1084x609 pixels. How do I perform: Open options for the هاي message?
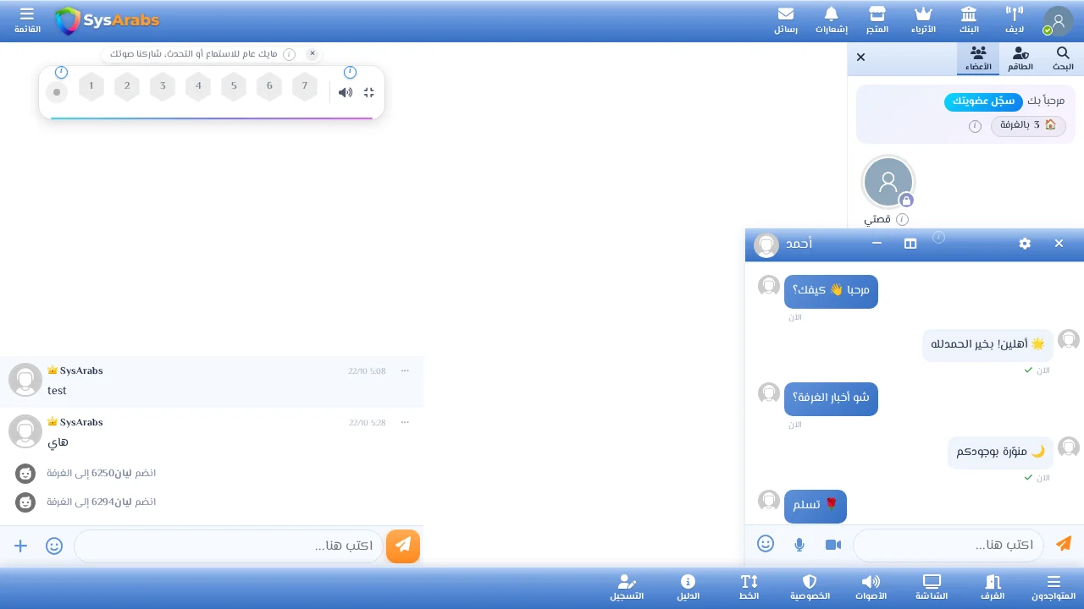(x=405, y=422)
